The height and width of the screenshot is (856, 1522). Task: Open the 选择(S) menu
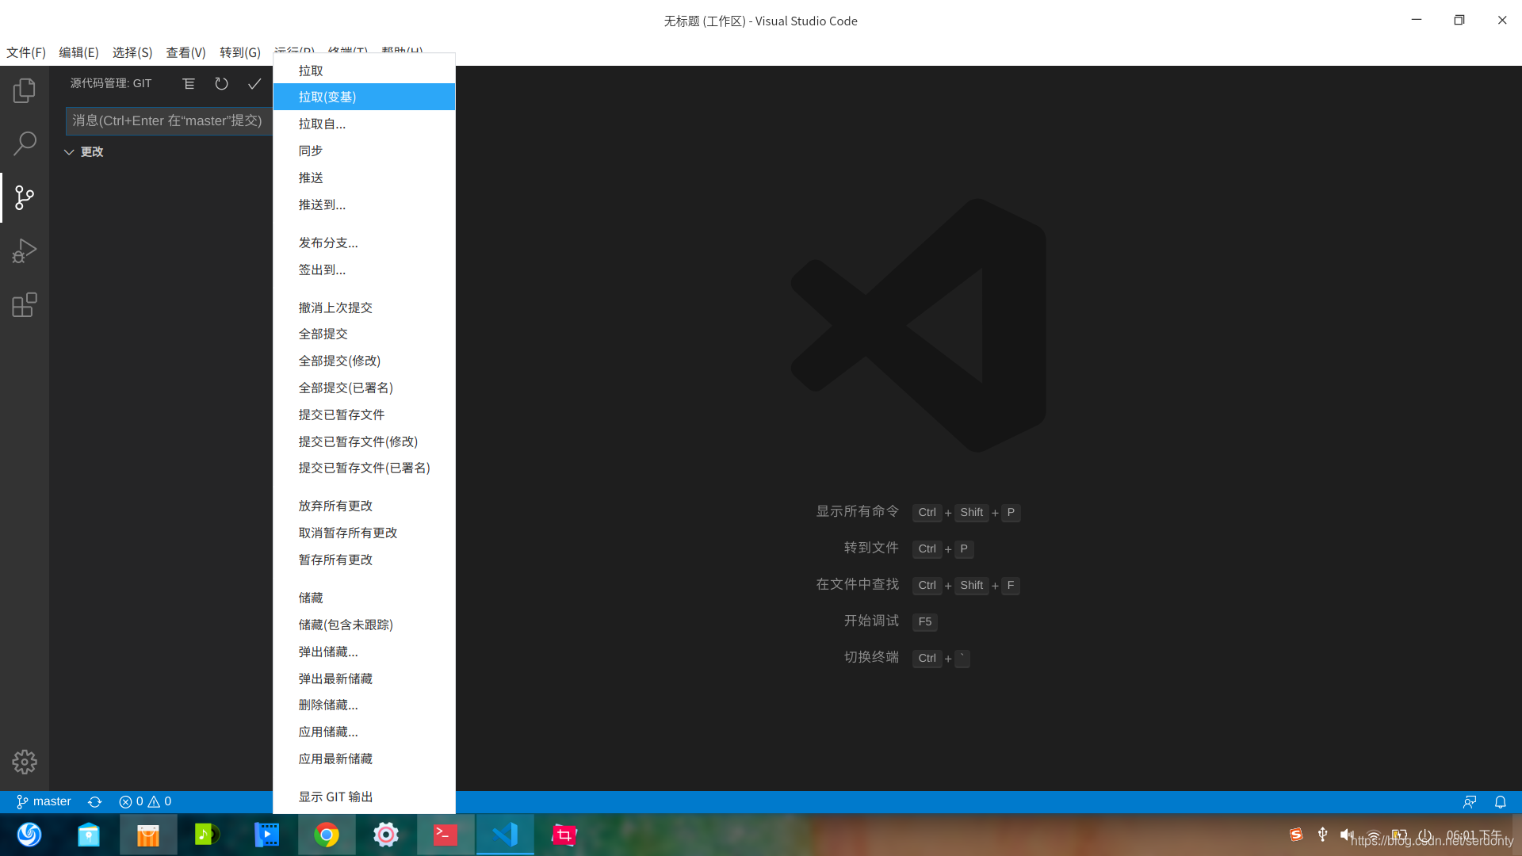pos(132,52)
